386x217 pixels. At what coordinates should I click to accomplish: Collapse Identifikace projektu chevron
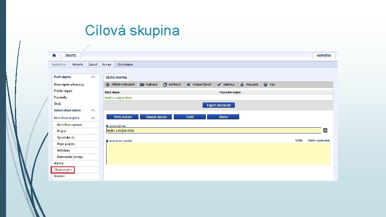93,118
